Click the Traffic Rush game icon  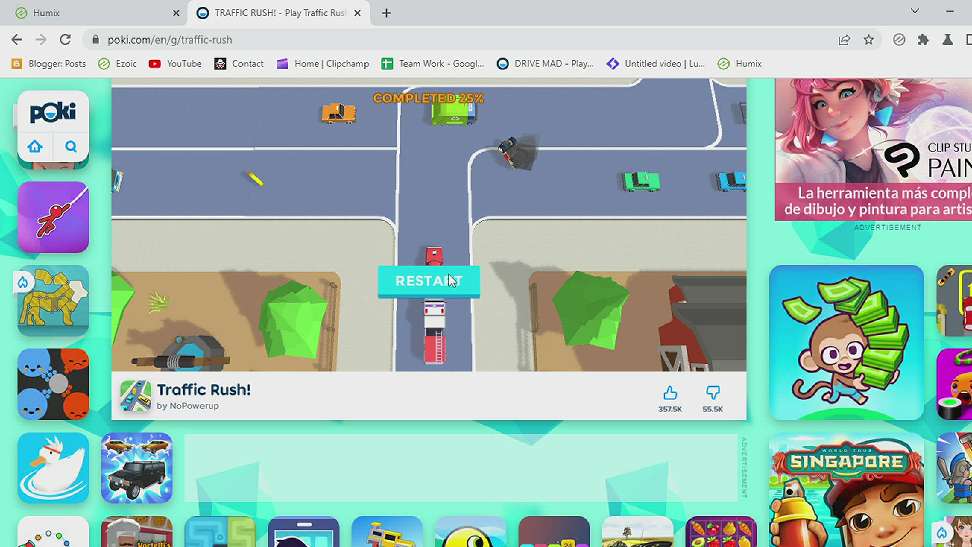click(136, 396)
